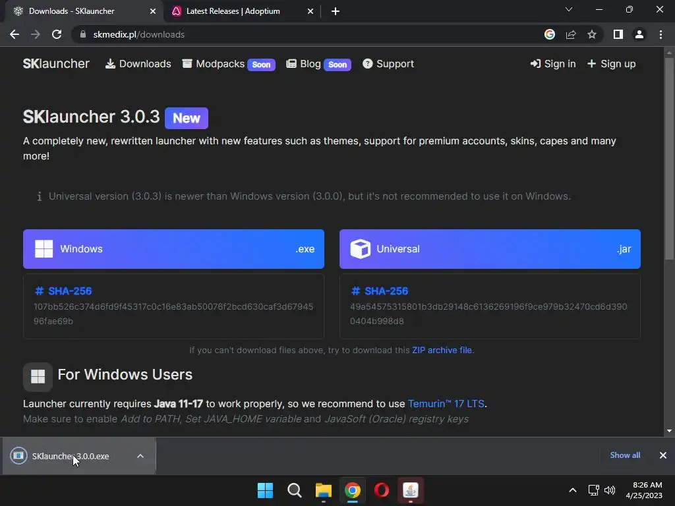Image resolution: width=675 pixels, height=506 pixels.
Task: Click Sign up
Action: coord(611,64)
